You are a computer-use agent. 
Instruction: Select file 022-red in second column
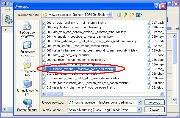click(x=156, y=46)
